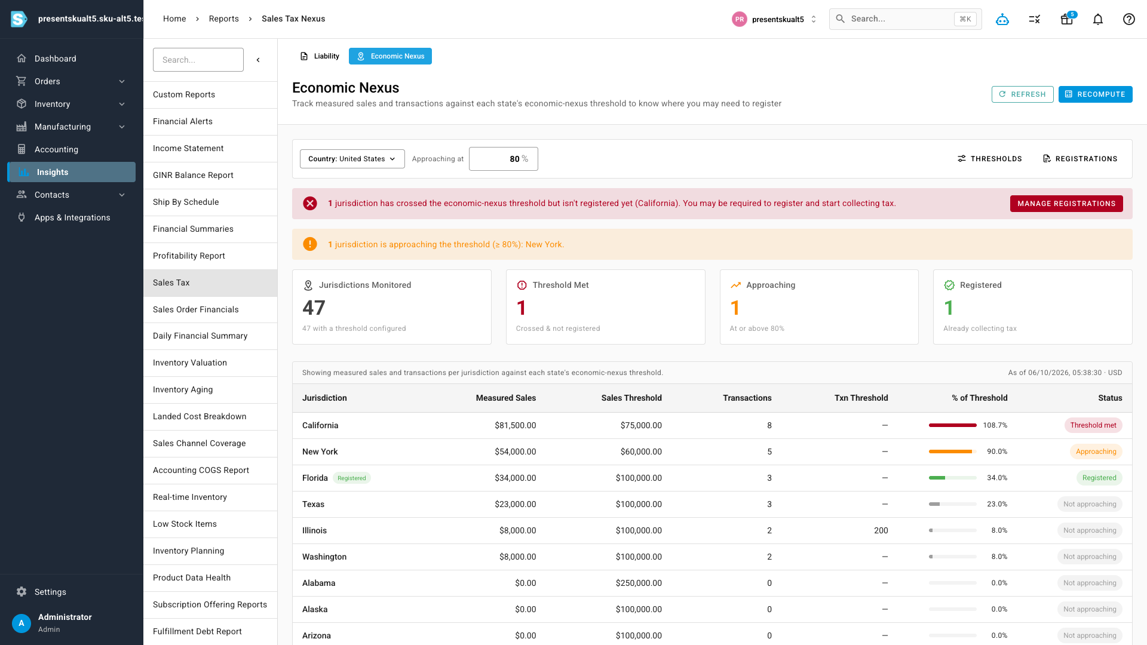Click the Insights chart icon
The image size is (1147, 645).
pyautogui.click(x=23, y=172)
